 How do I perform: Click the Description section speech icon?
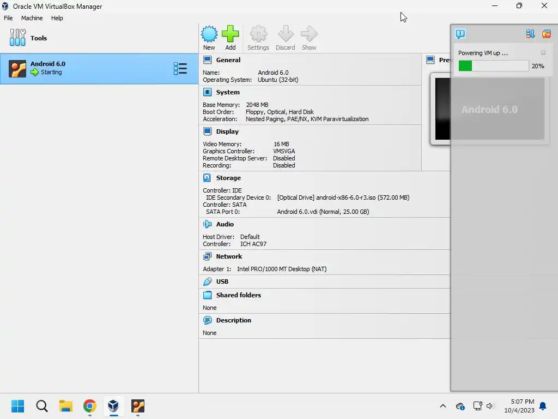point(207,320)
